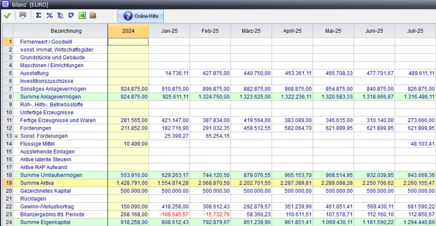Click the Sigma sum icon
The height and width of the screenshot is (226, 436).
[x=39, y=16]
